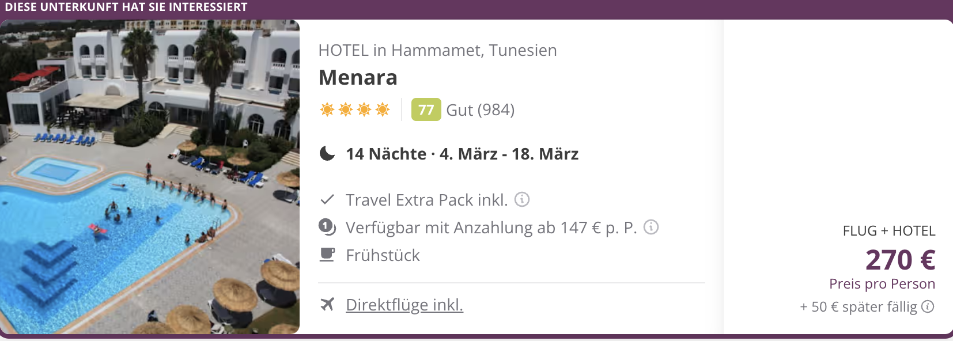Click the info icon next to Travel Extra Pack

522,199
